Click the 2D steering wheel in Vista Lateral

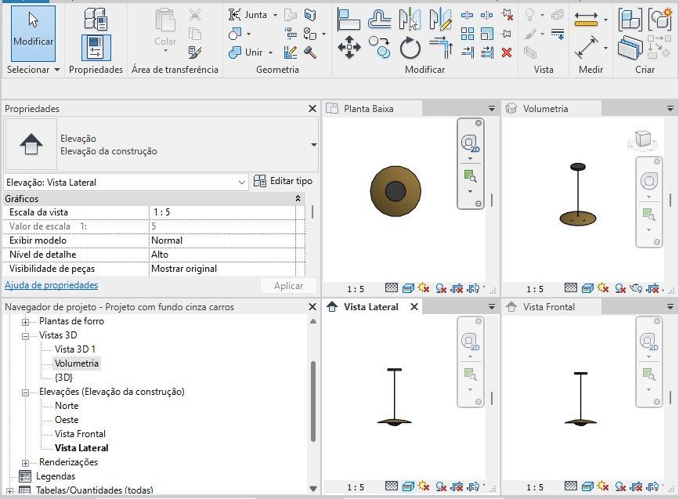click(469, 342)
